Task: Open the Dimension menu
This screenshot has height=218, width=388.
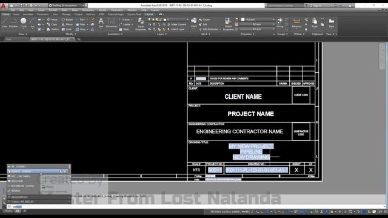Action: click(88, 10)
